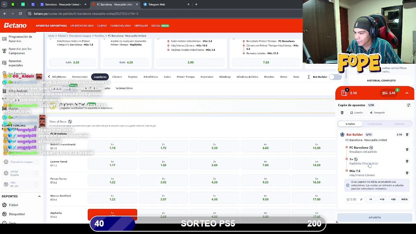The width and height of the screenshot is (416, 234).
Task: Remove FC Barcelona result selection
Action: [x=407, y=149]
